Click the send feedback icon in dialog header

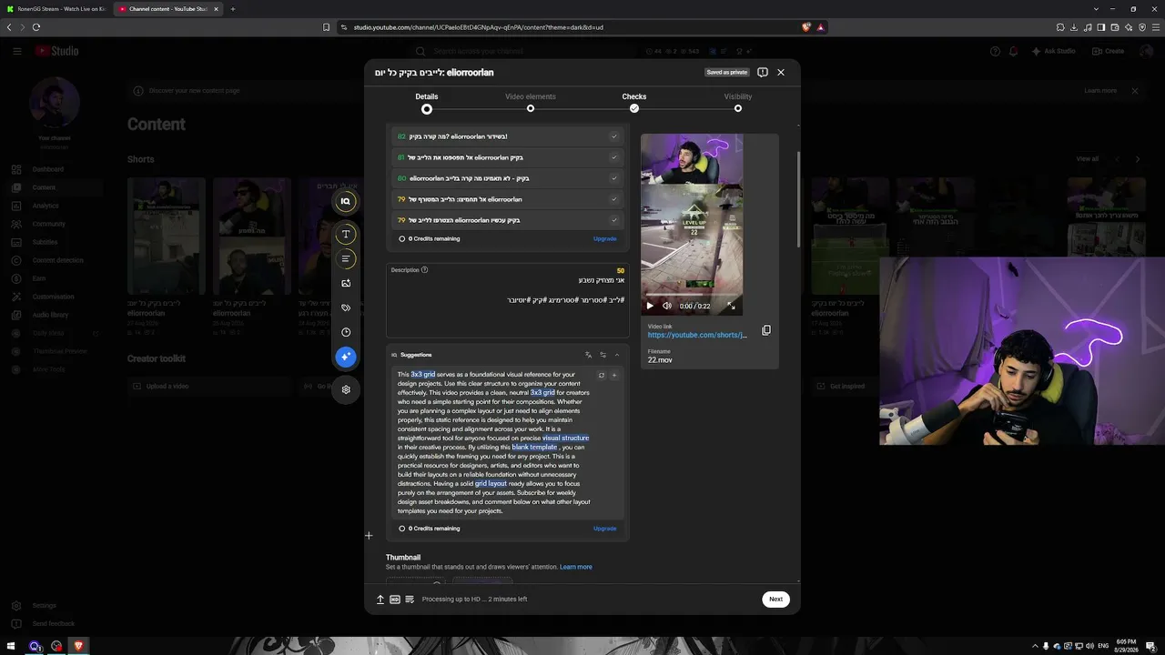click(x=763, y=72)
